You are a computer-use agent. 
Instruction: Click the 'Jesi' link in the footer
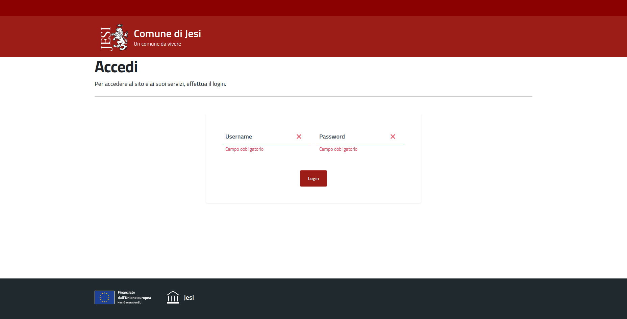click(x=189, y=298)
